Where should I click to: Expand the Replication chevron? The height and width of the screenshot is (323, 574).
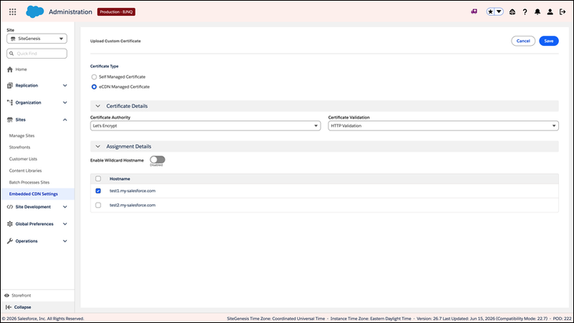click(x=65, y=85)
